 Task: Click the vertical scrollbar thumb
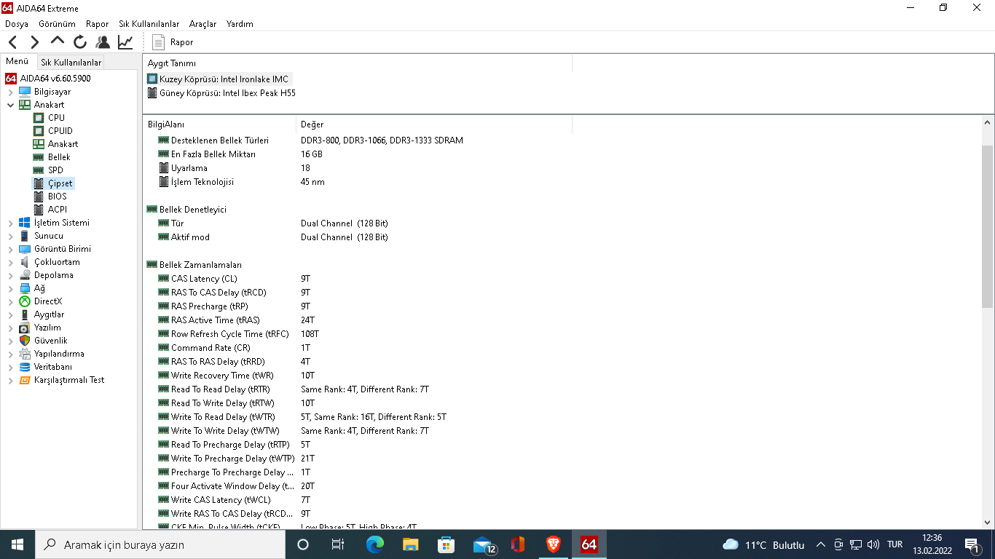pyautogui.click(x=987, y=226)
